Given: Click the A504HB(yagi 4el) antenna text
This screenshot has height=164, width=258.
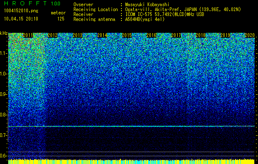Looking at the screenshot, I should [x=145, y=19].
